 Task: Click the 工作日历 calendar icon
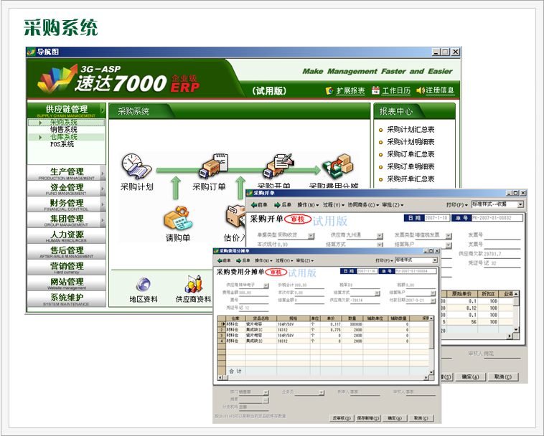(x=375, y=90)
